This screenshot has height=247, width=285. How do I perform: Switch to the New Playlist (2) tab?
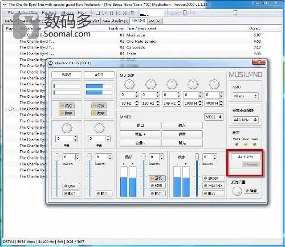coord(115,21)
